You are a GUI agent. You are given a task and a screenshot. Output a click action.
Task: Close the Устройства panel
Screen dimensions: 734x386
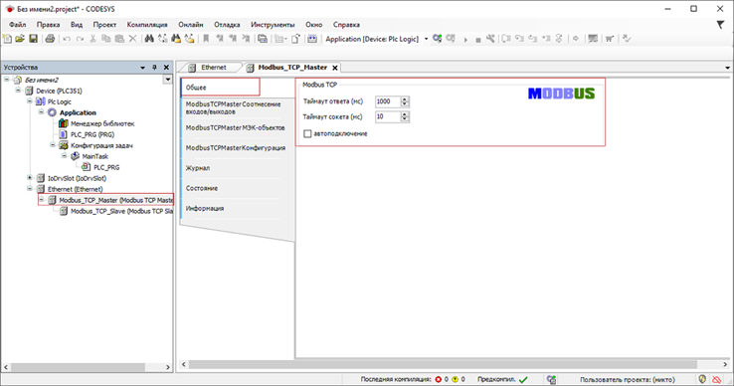click(x=166, y=68)
